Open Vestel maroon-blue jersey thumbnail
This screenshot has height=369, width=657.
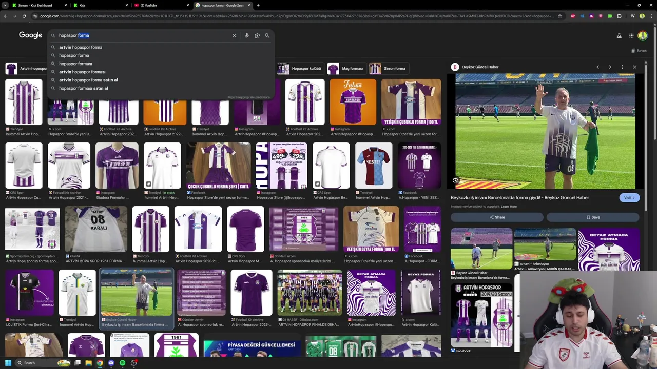pyautogui.click(x=373, y=166)
